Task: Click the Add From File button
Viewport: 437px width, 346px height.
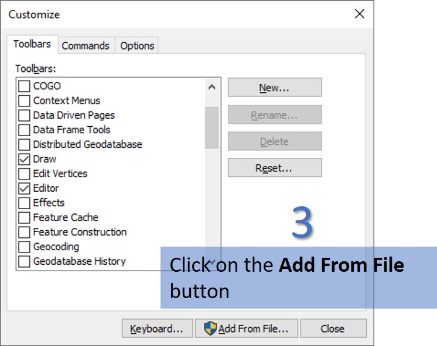Action: coord(247,328)
